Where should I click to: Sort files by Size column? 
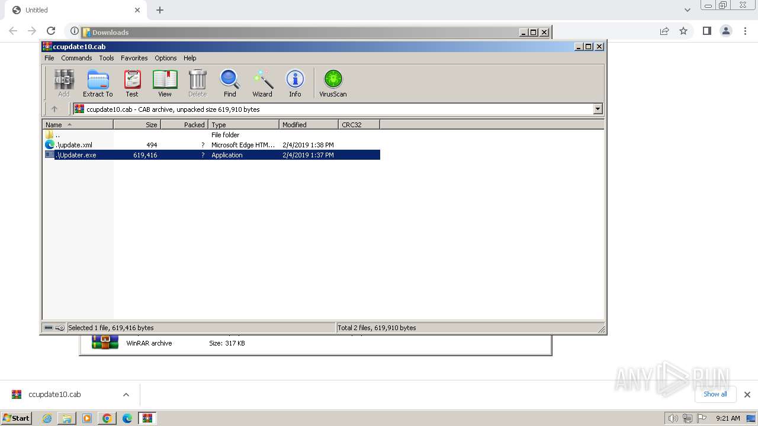coord(137,124)
